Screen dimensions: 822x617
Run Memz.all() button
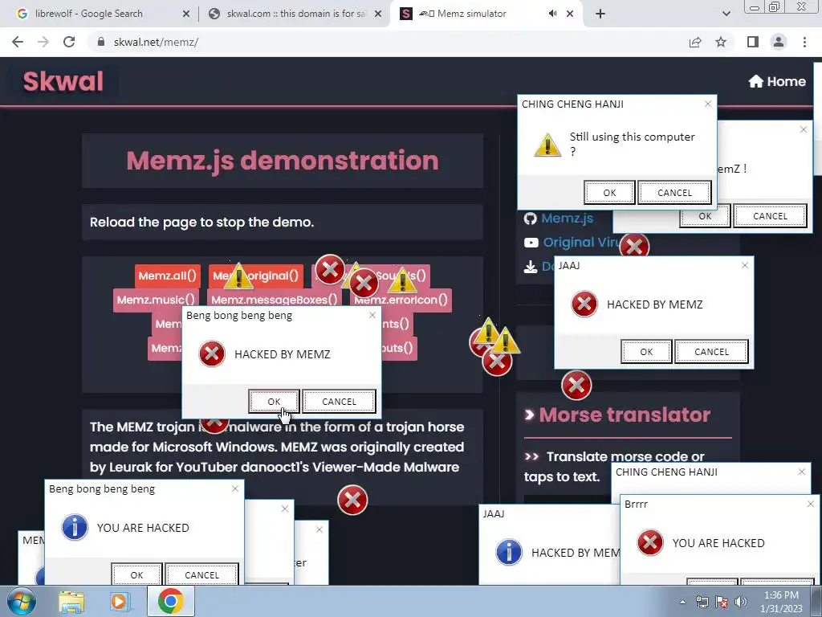point(167,276)
